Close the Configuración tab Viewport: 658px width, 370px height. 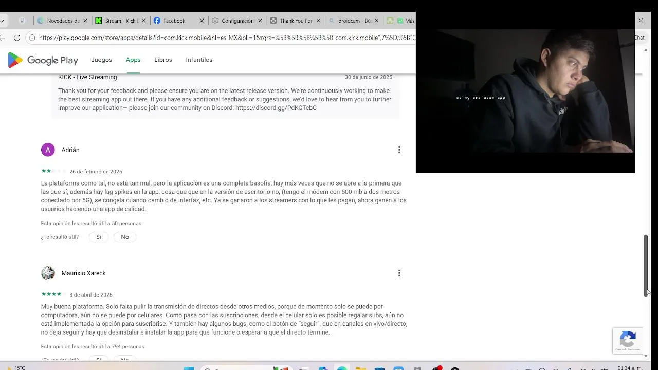coord(260,21)
